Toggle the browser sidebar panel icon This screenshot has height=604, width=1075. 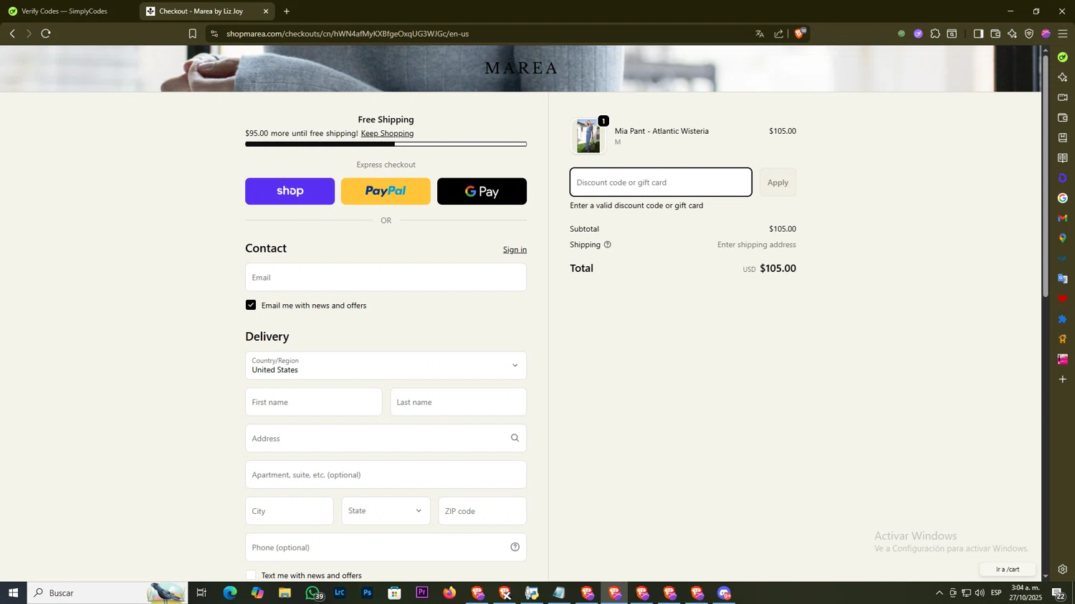click(978, 34)
